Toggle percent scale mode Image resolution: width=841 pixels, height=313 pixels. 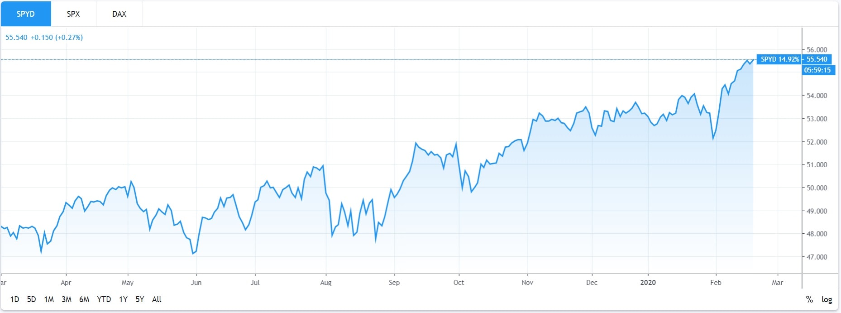point(809,299)
